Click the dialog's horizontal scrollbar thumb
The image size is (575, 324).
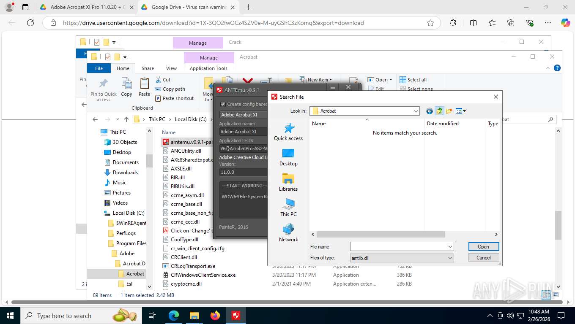pyautogui.click(x=381, y=234)
